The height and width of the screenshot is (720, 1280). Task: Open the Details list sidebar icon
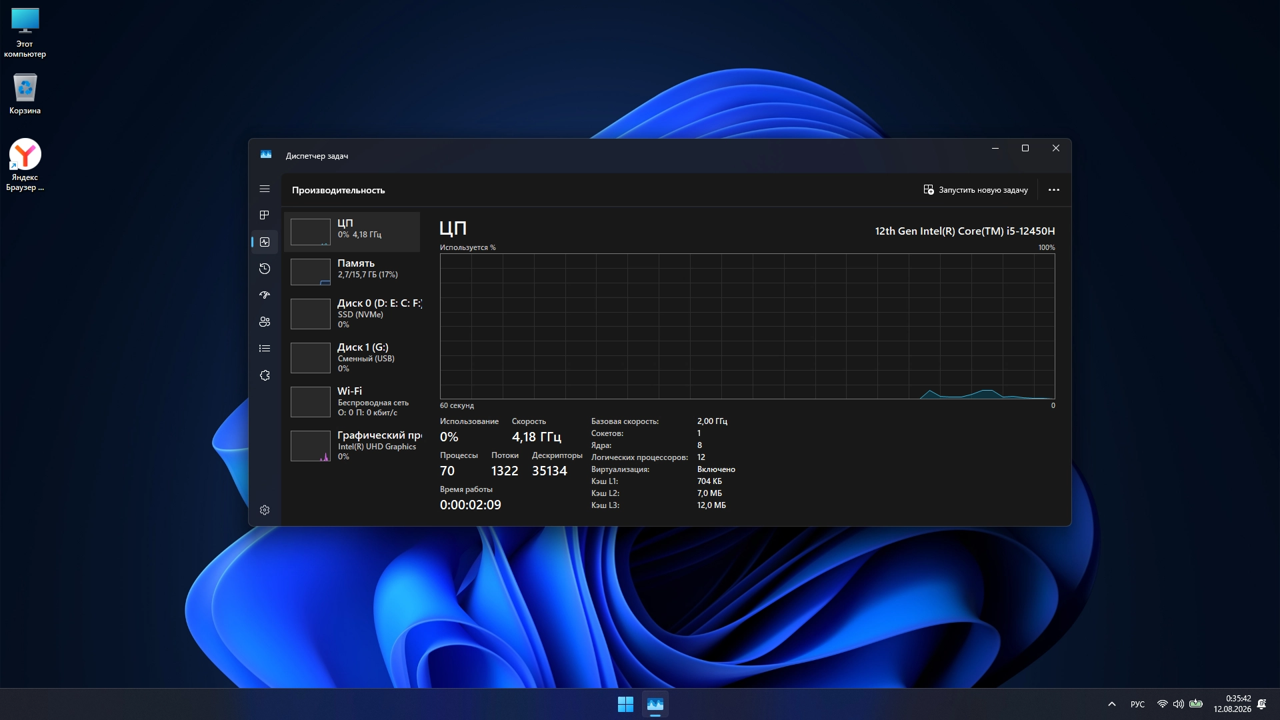point(265,348)
